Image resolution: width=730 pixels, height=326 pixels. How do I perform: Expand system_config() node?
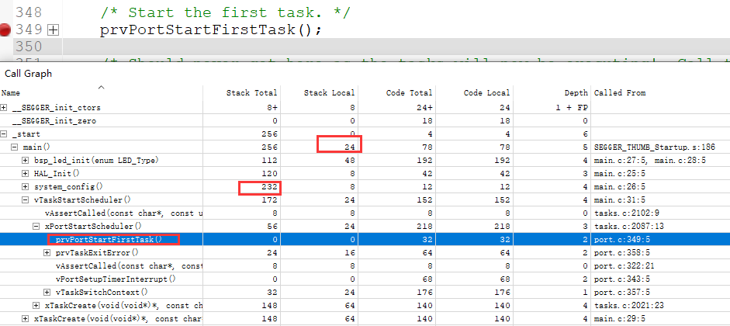click(x=26, y=187)
